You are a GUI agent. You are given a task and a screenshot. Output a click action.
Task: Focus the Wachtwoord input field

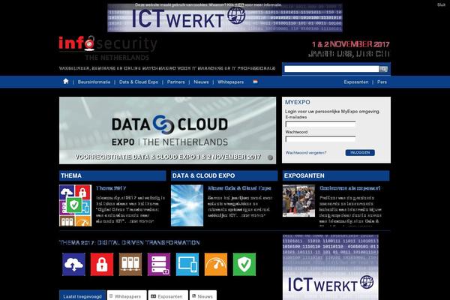320,139
